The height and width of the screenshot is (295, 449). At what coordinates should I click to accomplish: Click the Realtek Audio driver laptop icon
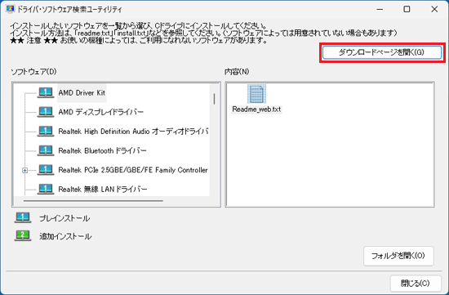46,132
